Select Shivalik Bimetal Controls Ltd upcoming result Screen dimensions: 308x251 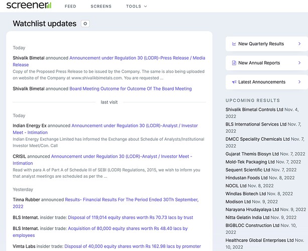point(254,109)
